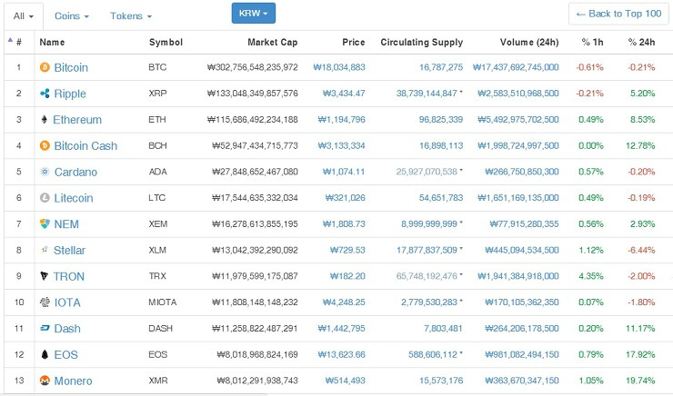673x396 pixels.
Task: Expand the Tokens filter dropdown
Action: 131,16
